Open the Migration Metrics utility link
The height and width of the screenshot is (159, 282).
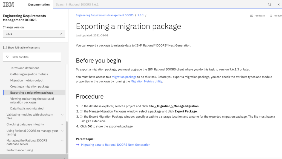(146, 82)
